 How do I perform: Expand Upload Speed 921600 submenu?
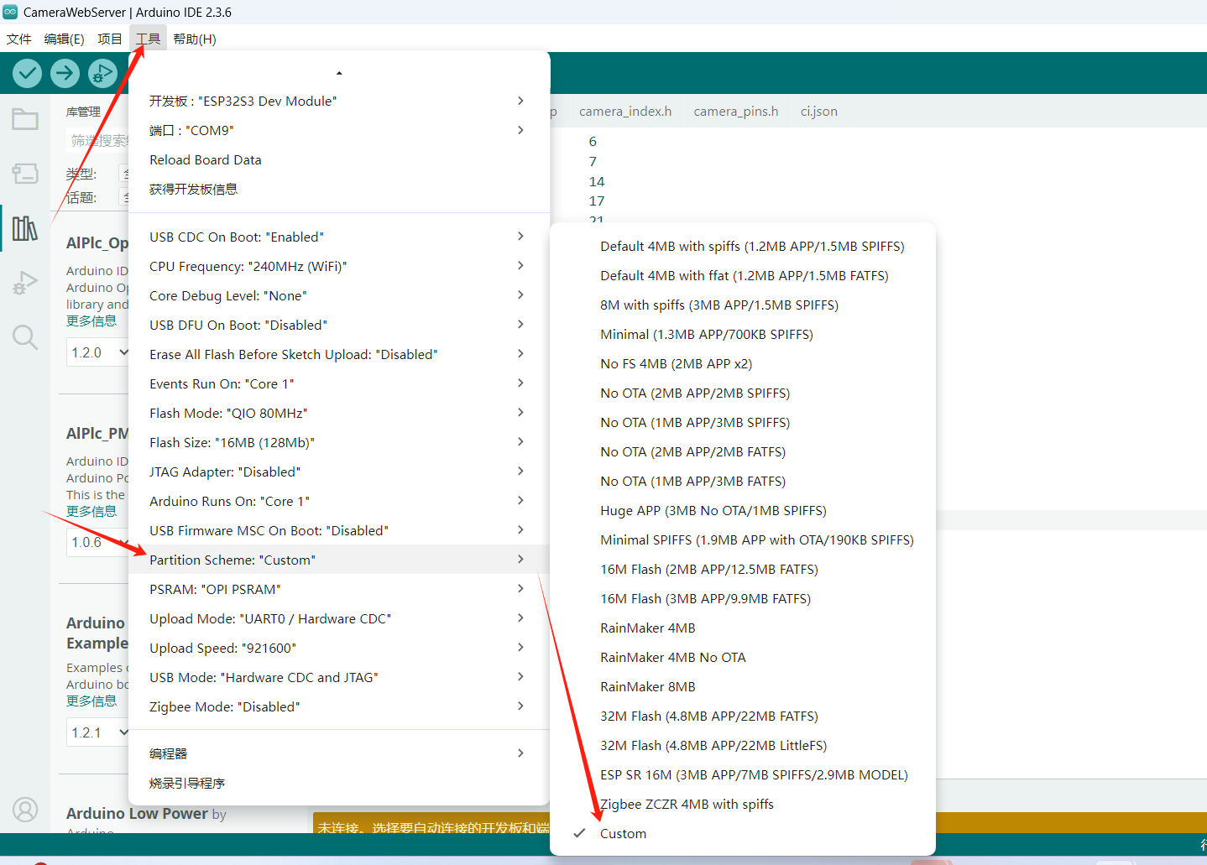coord(339,648)
